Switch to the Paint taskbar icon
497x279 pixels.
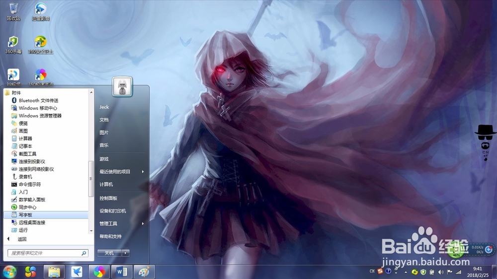(144, 272)
